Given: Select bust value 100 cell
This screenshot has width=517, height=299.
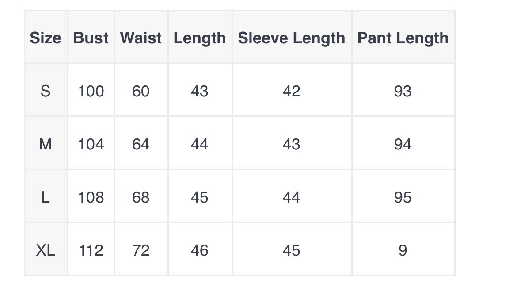Looking at the screenshot, I should [x=91, y=91].
